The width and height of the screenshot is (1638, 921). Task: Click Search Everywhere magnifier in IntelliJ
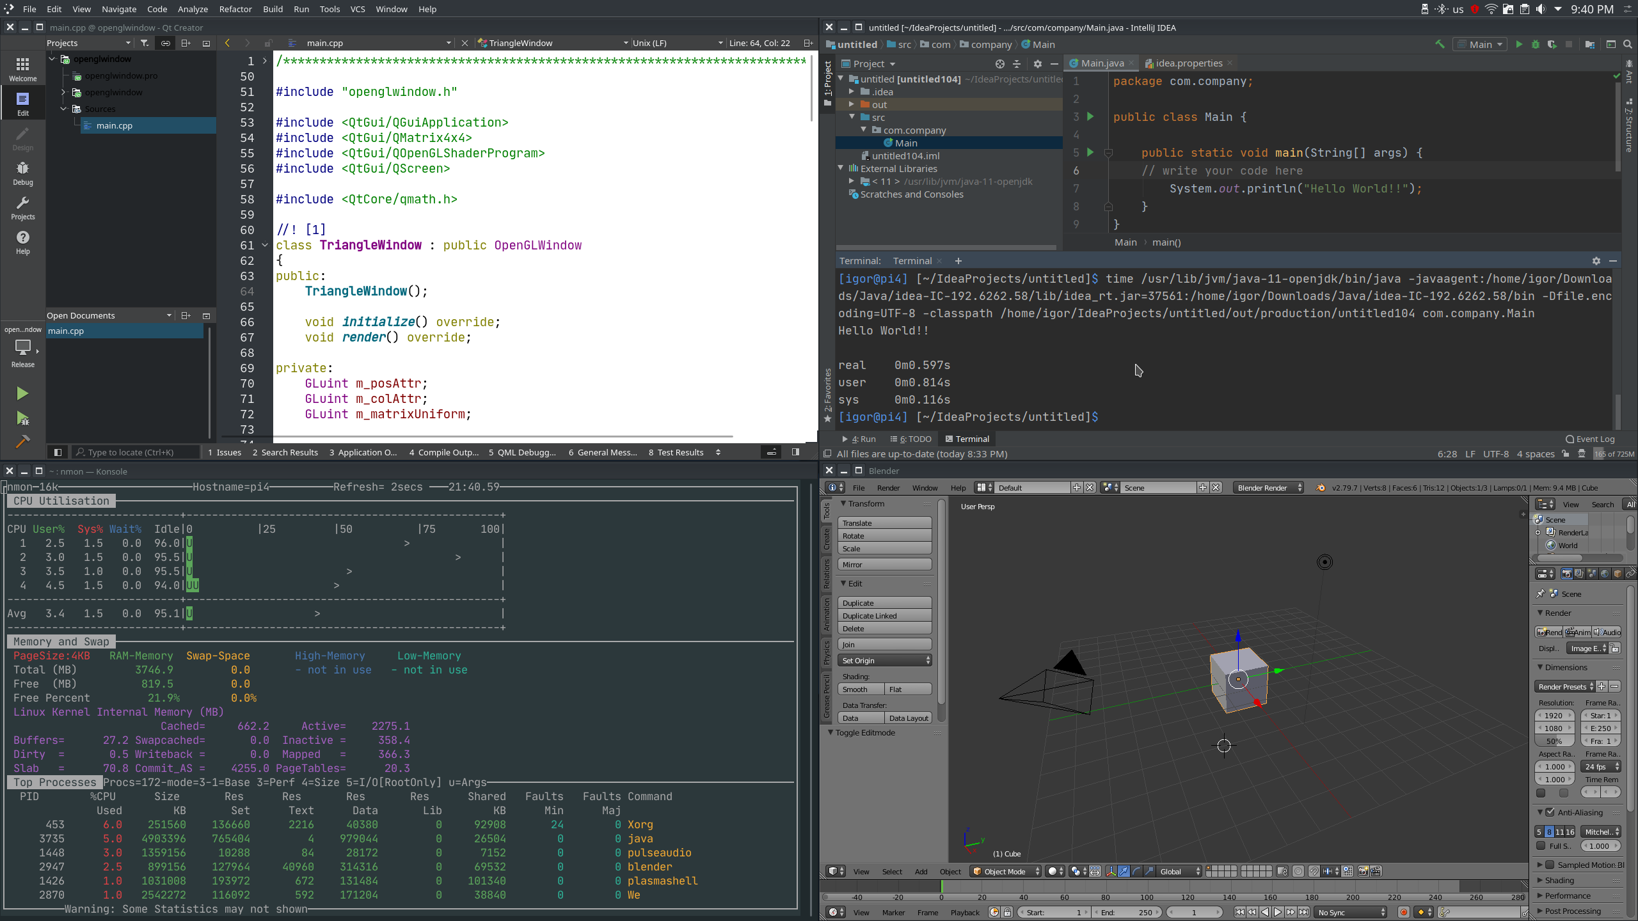pos(1628,44)
